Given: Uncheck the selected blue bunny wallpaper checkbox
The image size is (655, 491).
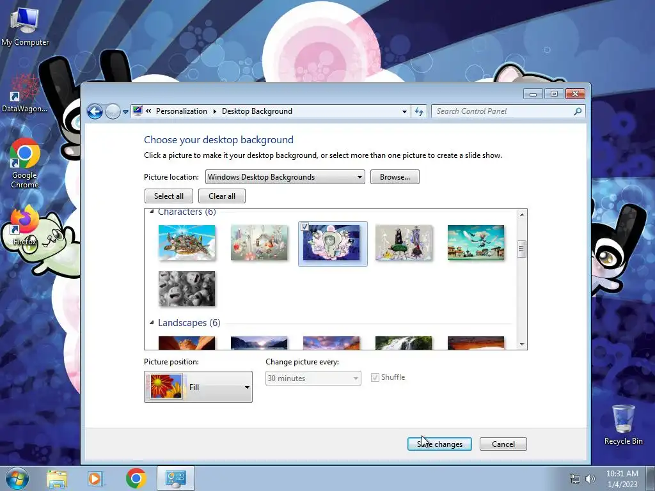Looking at the screenshot, I should tap(304, 227).
